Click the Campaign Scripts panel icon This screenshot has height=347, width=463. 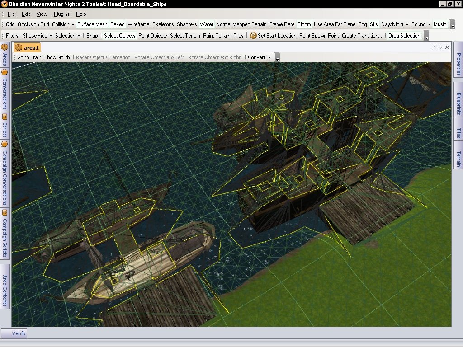tap(5, 212)
